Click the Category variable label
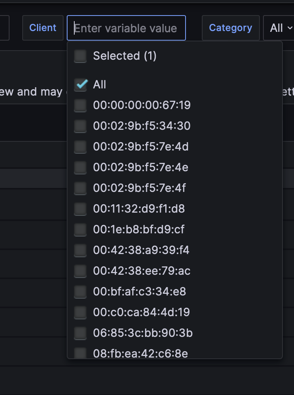This screenshot has height=395, width=294. [x=230, y=28]
